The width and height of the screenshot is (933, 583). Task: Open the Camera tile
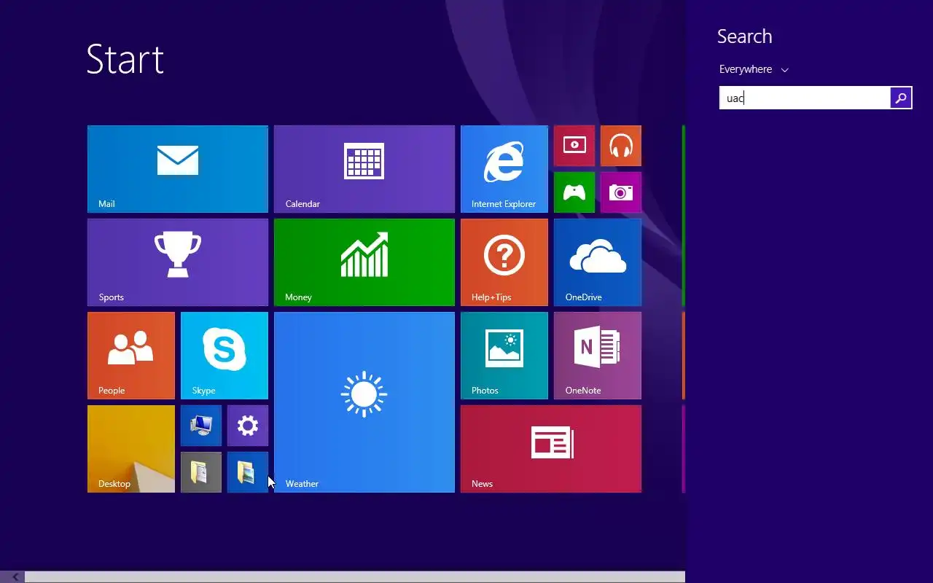621,192
